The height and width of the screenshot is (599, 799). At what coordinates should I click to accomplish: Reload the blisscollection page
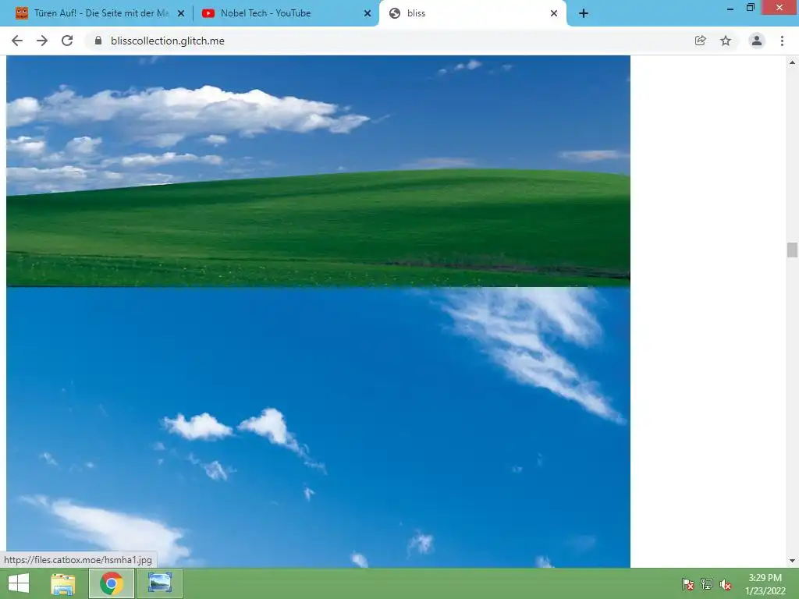67,41
